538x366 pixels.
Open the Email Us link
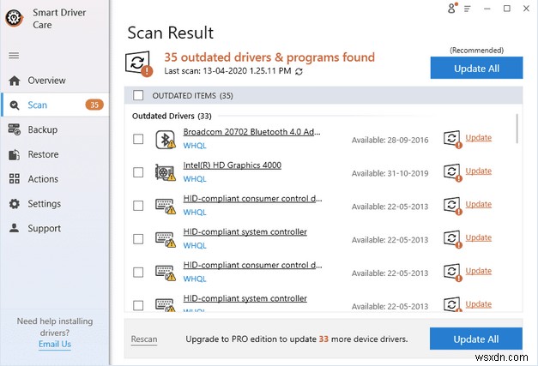tap(55, 344)
